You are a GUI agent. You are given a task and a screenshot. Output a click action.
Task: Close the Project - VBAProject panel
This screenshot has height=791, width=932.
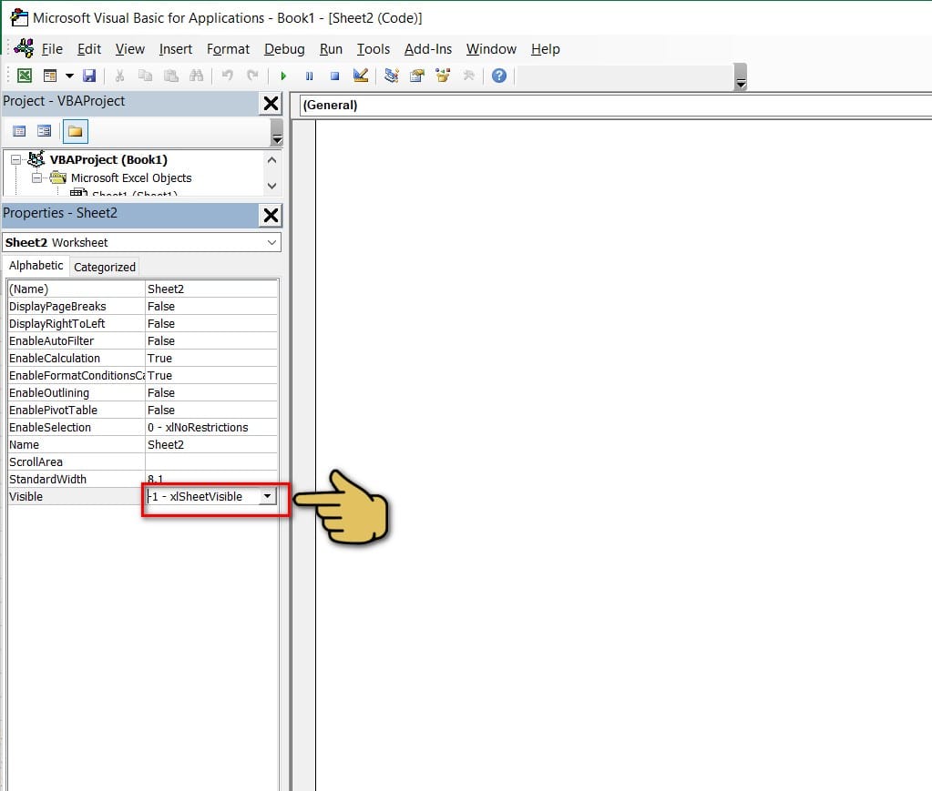click(x=271, y=103)
